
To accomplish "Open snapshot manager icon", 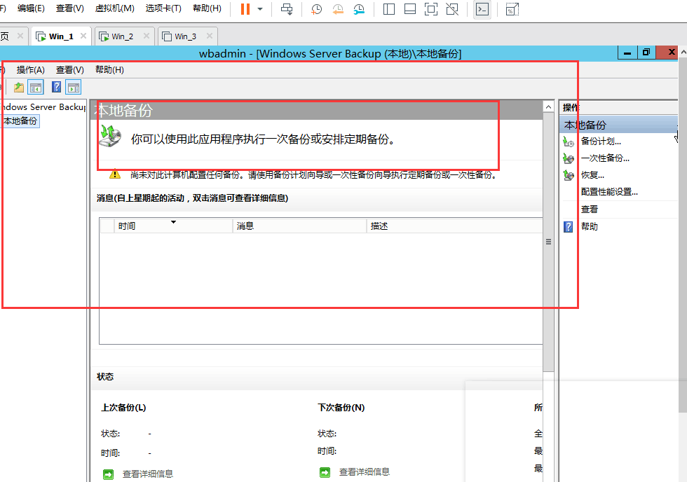I will pos(359,8).
